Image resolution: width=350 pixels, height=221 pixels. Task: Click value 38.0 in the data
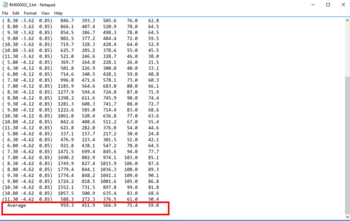[x=153, y=57]
